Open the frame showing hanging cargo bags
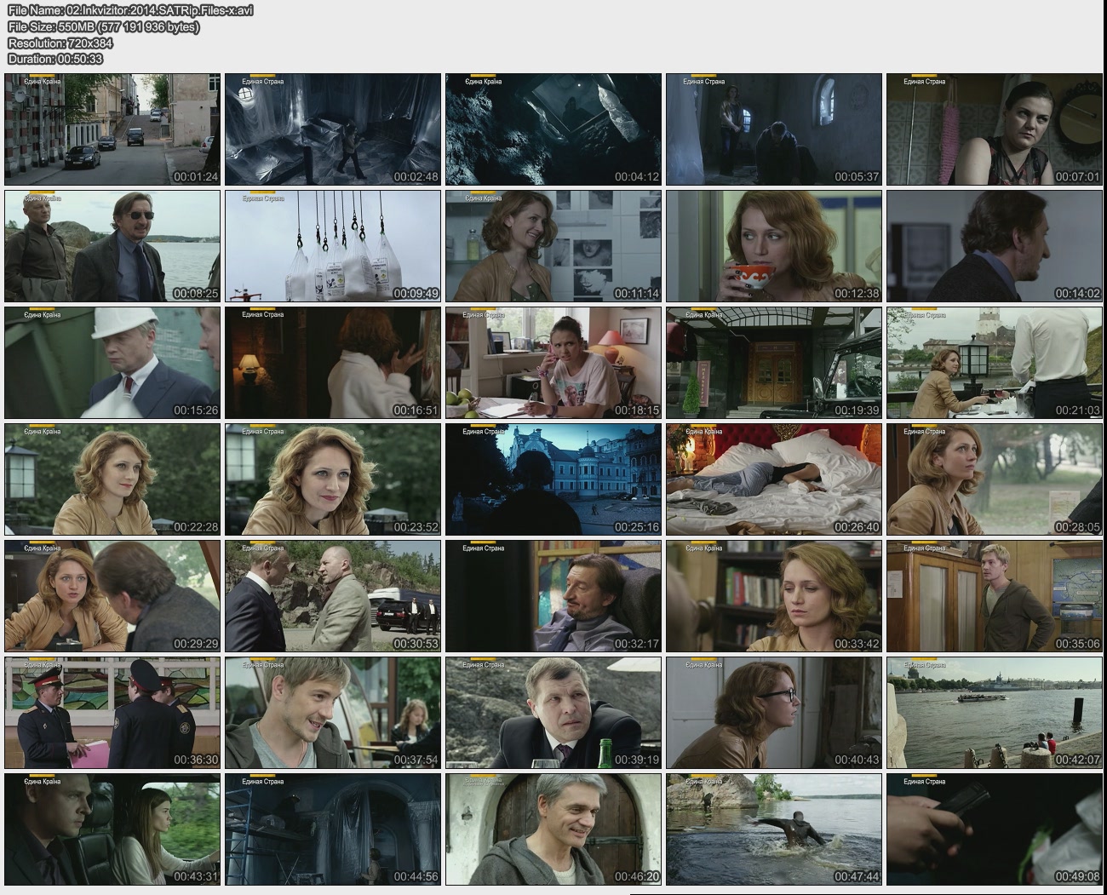The width and height of the screenshot is (1107, 895). click(333, 246)
